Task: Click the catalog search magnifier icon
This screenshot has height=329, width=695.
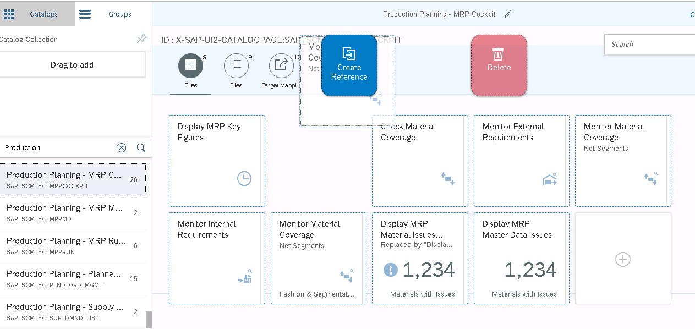Action: [x=141, y=147]
